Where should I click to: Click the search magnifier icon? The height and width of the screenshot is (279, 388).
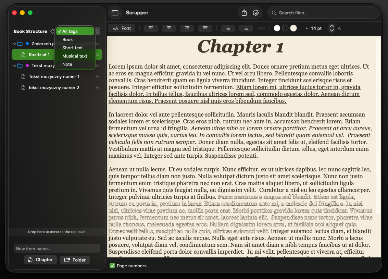[274, 13]
